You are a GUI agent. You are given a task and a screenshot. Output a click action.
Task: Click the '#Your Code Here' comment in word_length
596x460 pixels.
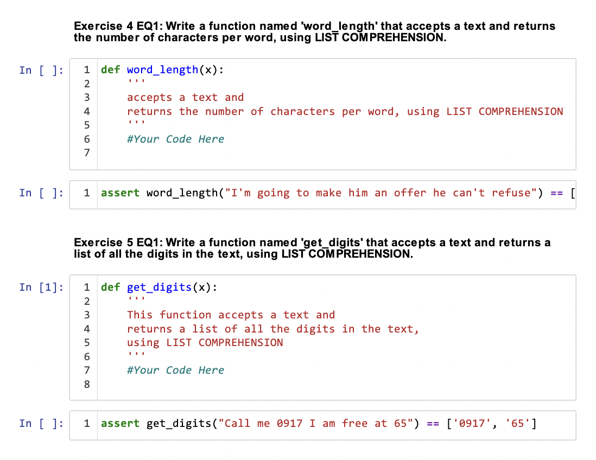pos(175,139)
